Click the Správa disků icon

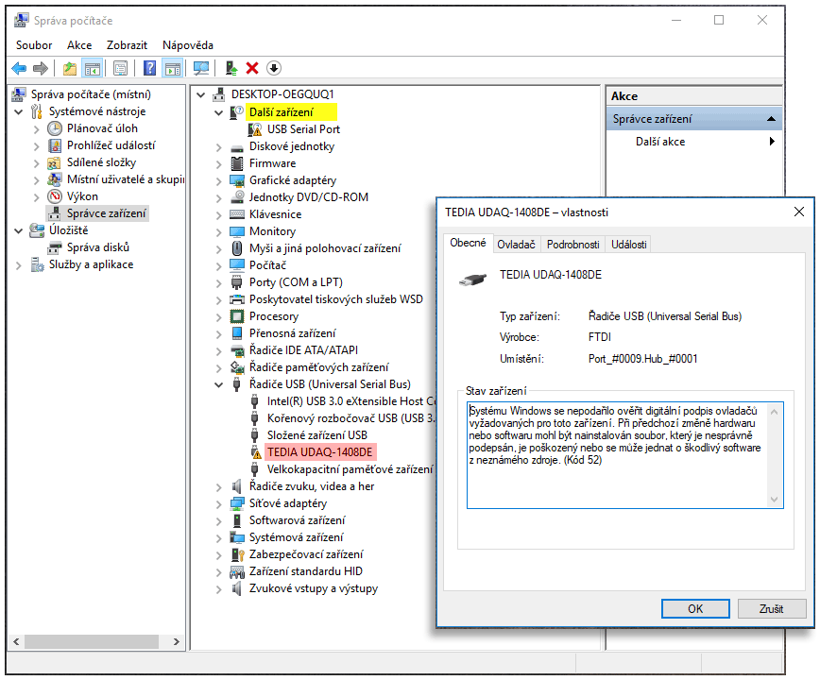[x=55, y=247]
